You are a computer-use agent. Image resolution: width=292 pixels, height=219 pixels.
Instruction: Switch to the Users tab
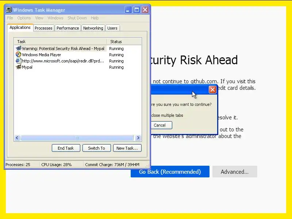click(x=112, y=28)
